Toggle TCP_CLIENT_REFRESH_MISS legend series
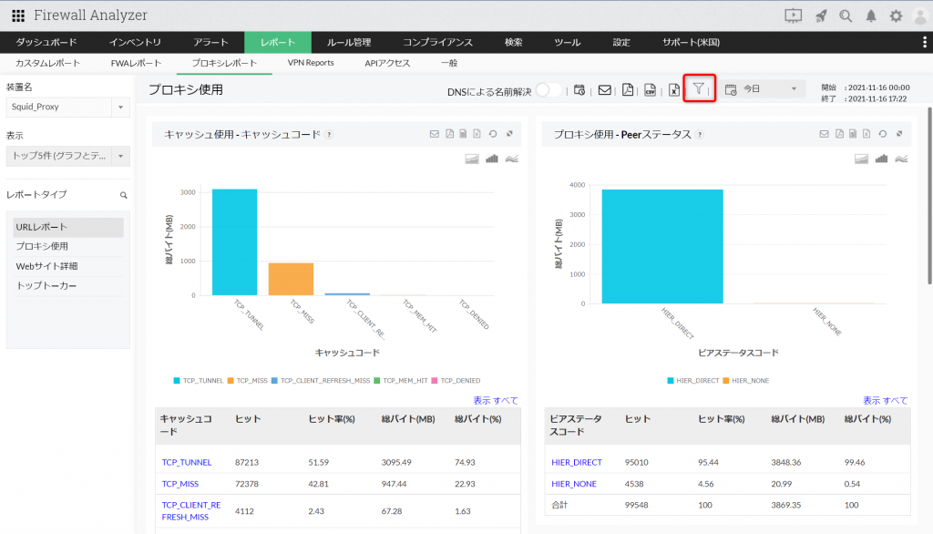Screen dimensions: 933x534 point(321,380)
